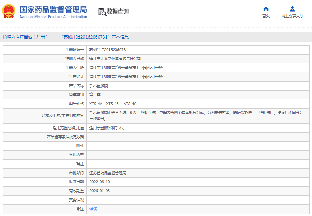
Task: Open 网上办事大厅 text link in header
Action: point(292,16)
